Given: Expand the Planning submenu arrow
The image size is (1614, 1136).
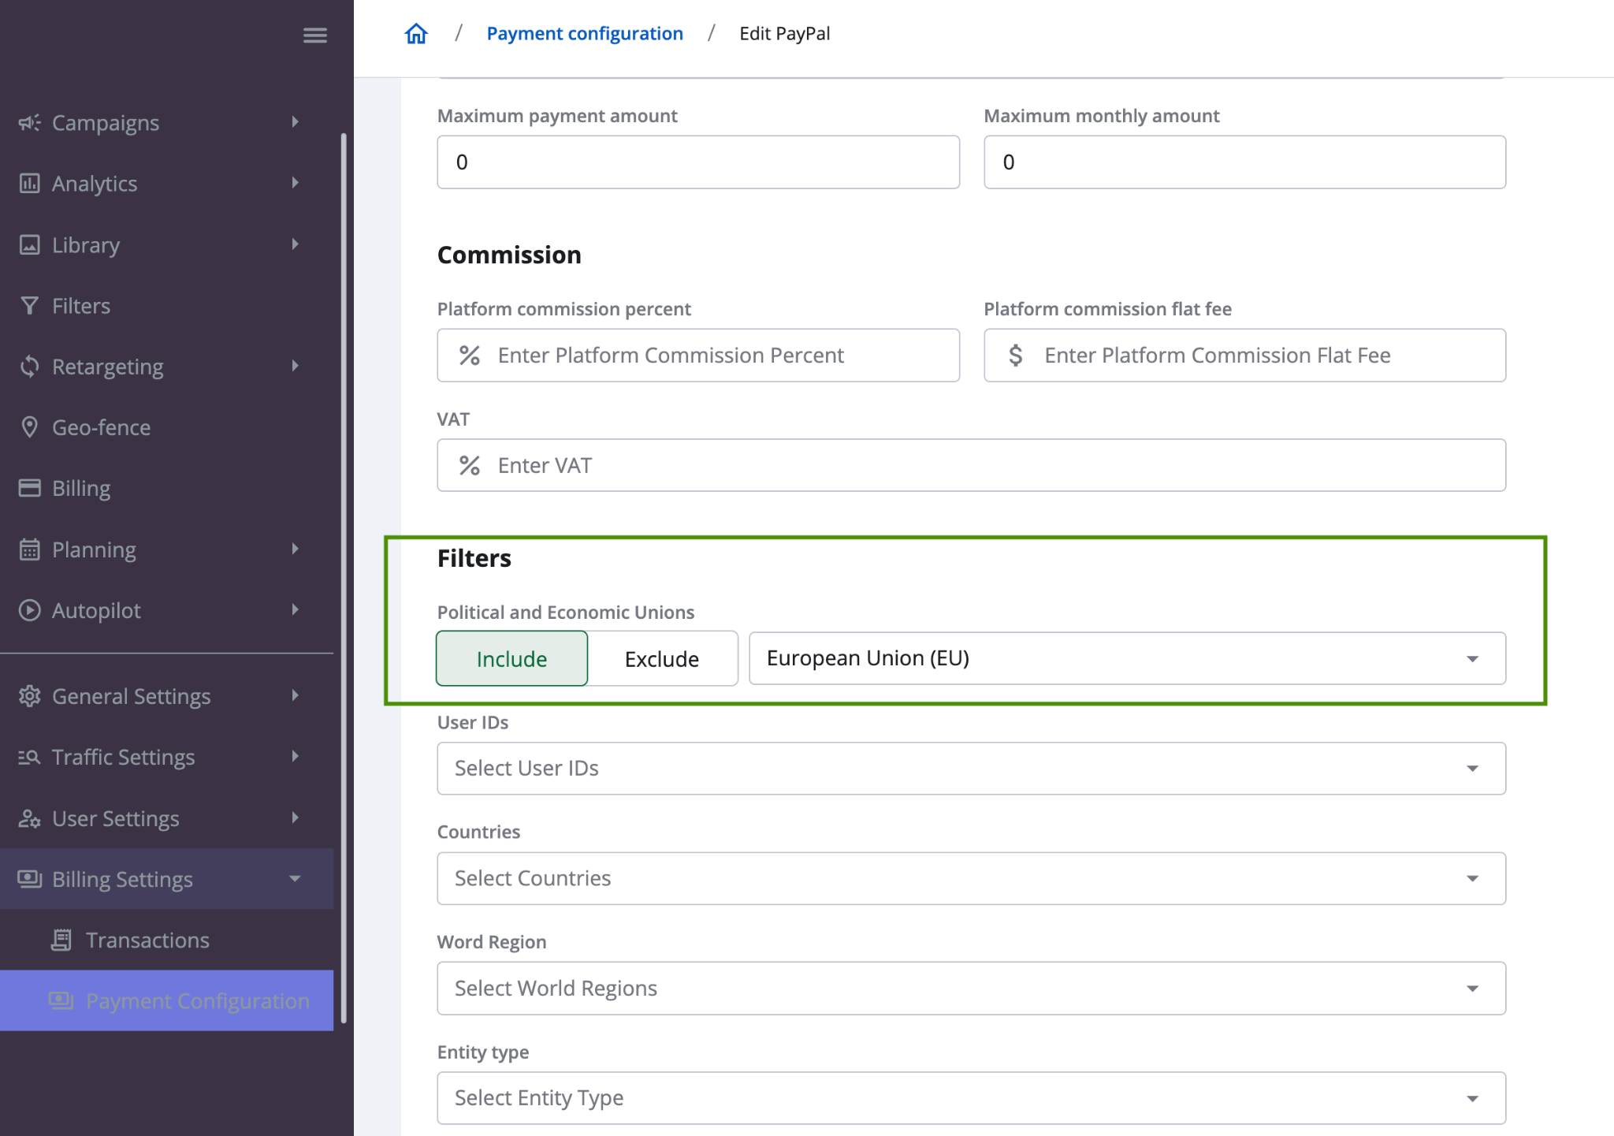Looking at the screenshot, I should coord(295,549).
